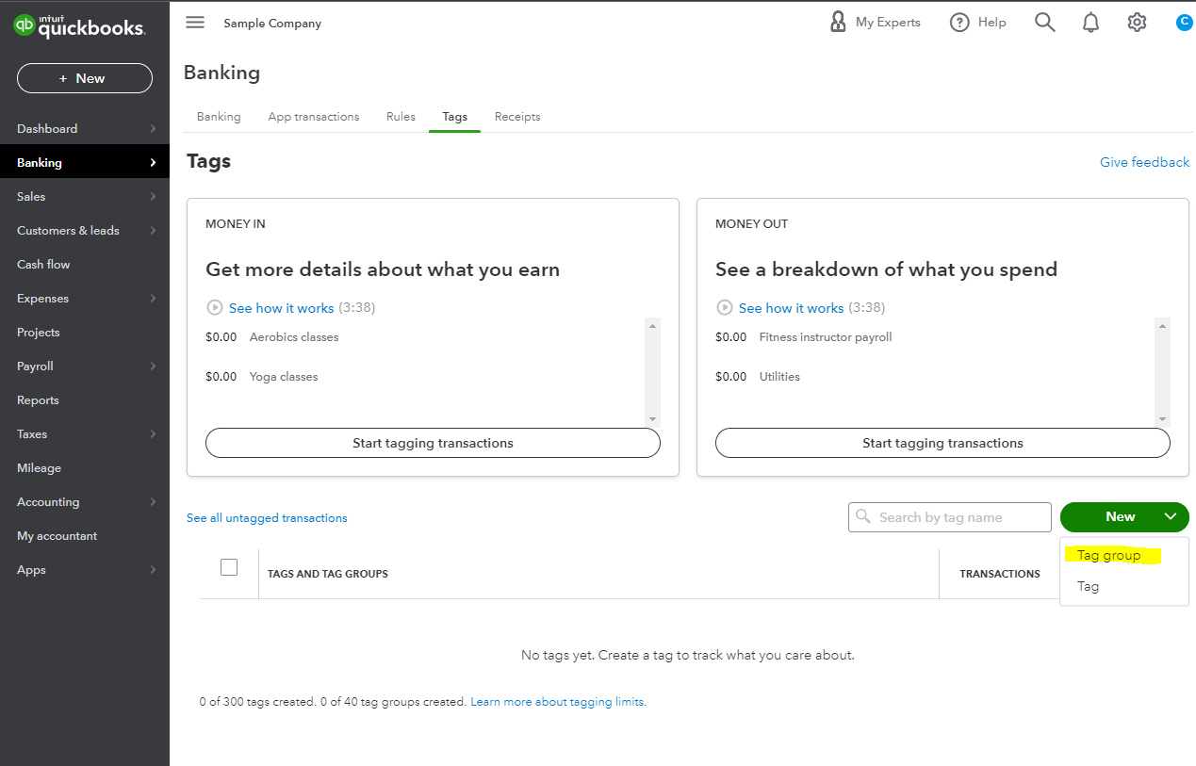Image resolution: width=1196 pixels, height=766 pixels.
Task: Click the QuickBooks logo
Action: [x=79, y=26]
